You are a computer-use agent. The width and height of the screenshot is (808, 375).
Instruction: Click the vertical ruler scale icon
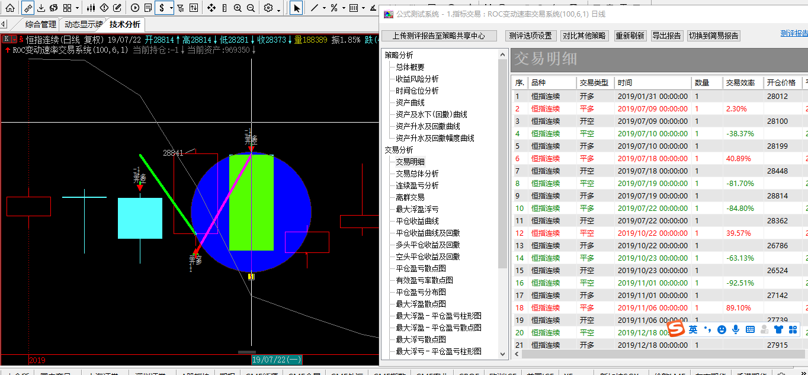click(225, 8)
